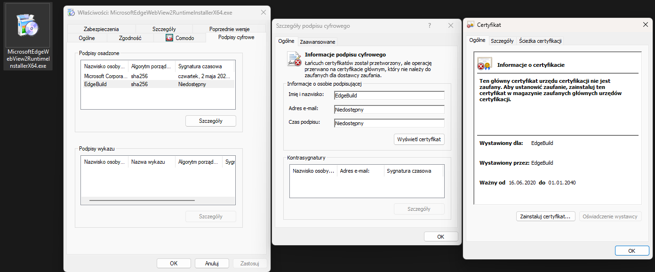Viewport: 655px width, 272px height.
Task: Click the Certyfikat window title icon
Action: pos(470,25)
